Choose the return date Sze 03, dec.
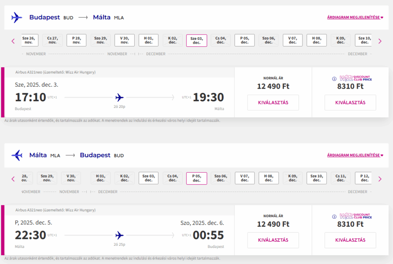This screenshot has width=393, height=264. pyautogui.click(x=149, y=178)
